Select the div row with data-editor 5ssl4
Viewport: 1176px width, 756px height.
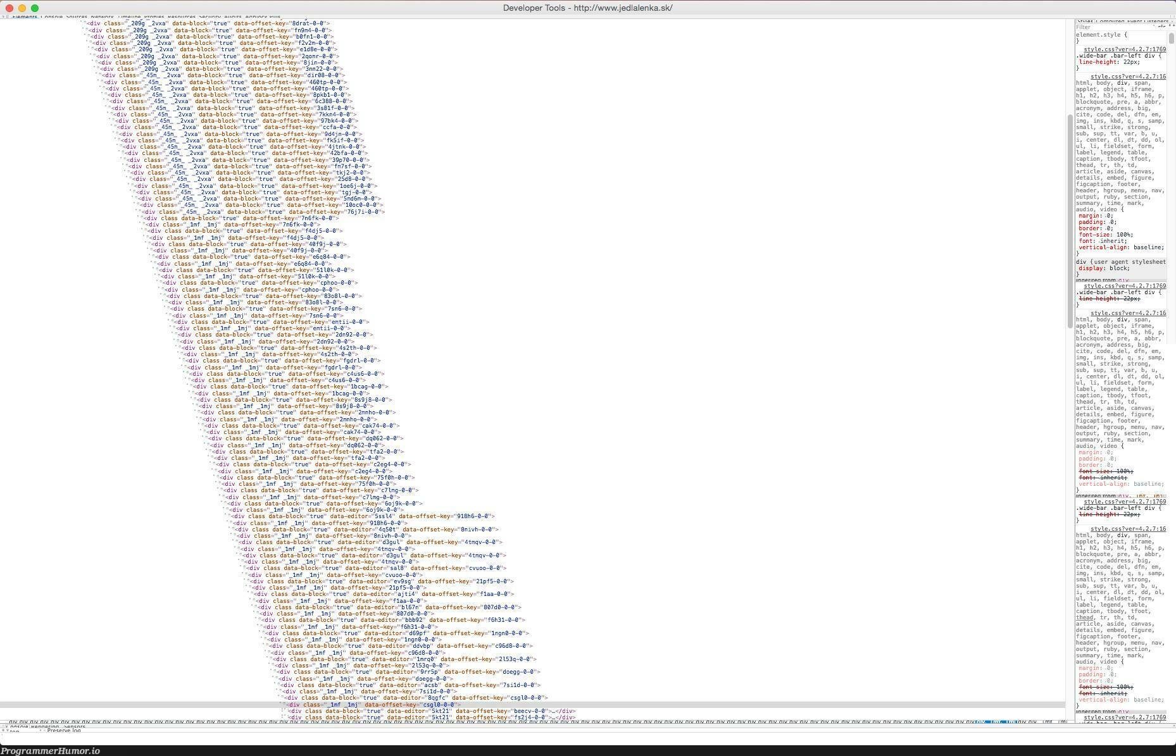(364, 516)
